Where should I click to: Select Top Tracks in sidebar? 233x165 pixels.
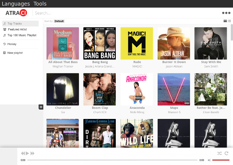pos(20,24)
